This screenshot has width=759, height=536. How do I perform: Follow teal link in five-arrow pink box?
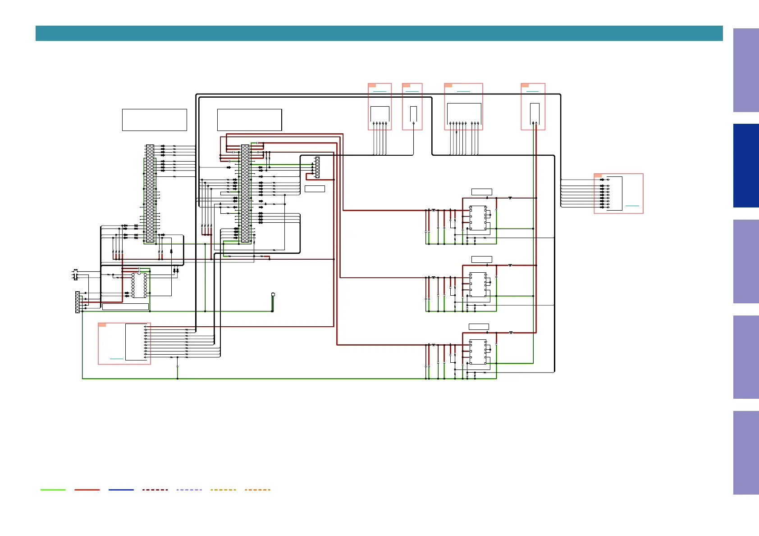[379, 91]
